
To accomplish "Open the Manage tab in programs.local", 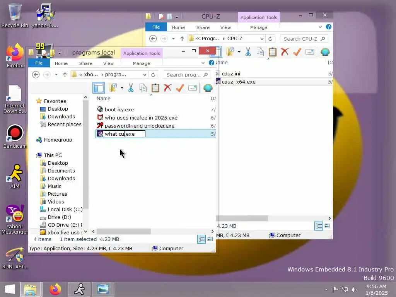I will [142, 63].
